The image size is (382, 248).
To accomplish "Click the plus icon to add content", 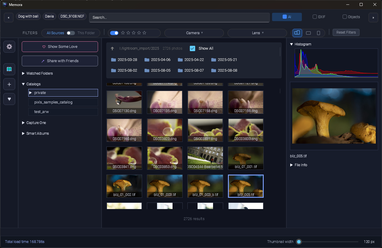I will click(9, 84).
